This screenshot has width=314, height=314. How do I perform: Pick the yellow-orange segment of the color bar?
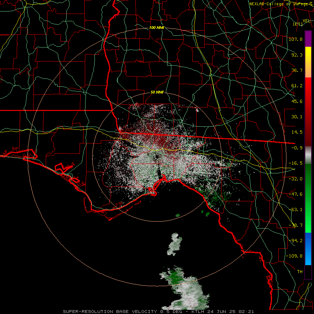[x=308, y=62]
